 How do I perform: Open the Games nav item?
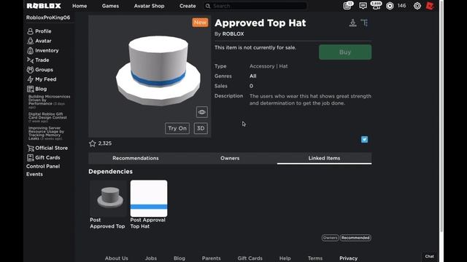pyautogui.click(x=110, y=6)
